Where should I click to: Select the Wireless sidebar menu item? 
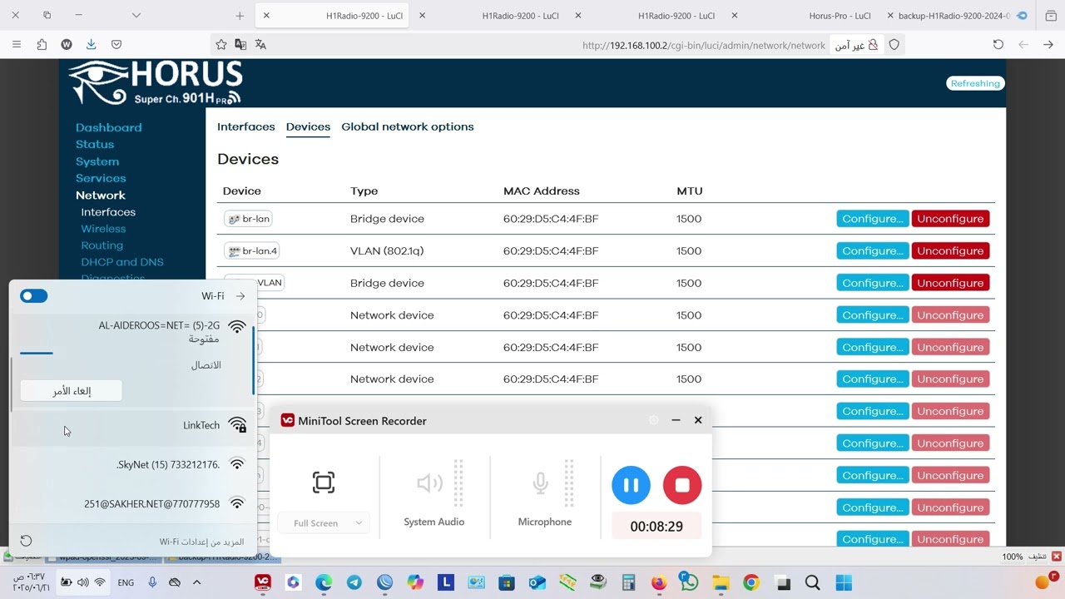(103, 229)
